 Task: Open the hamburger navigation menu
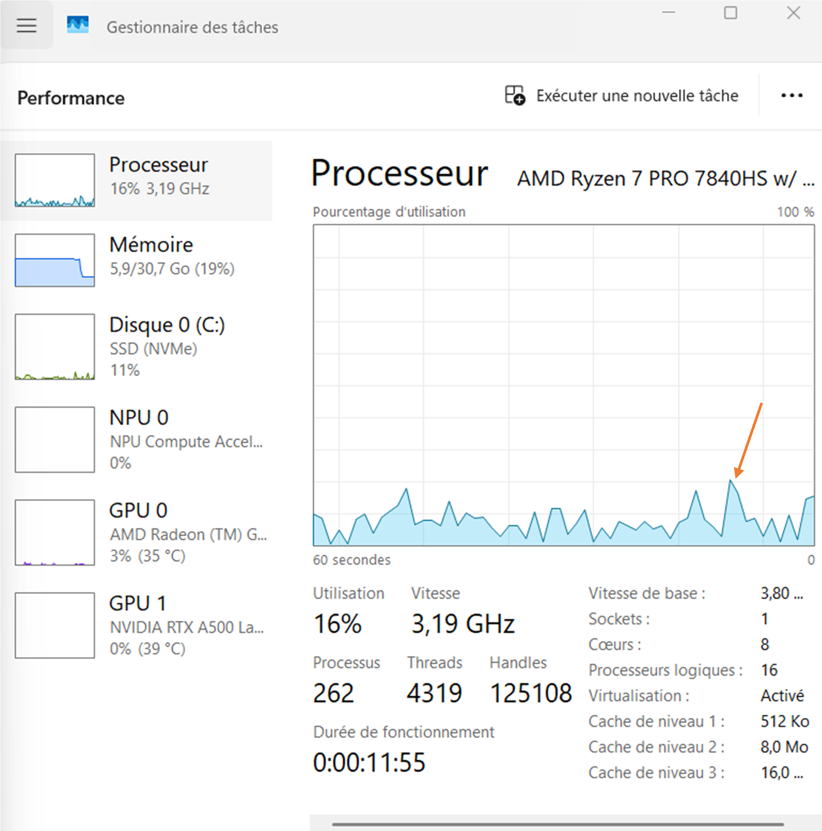click(26, 26)
